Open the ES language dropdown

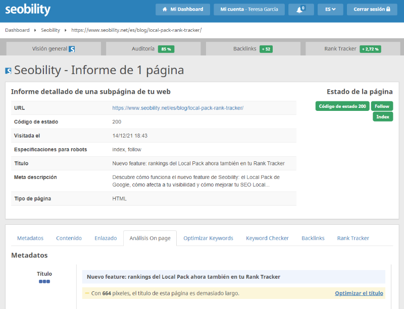point(330,10)
